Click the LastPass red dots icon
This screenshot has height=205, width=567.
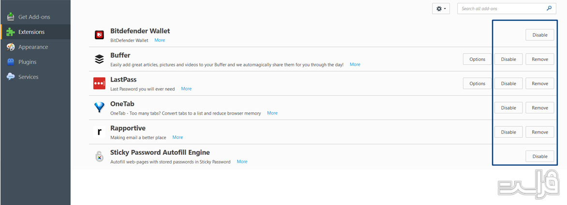[99, 83]
